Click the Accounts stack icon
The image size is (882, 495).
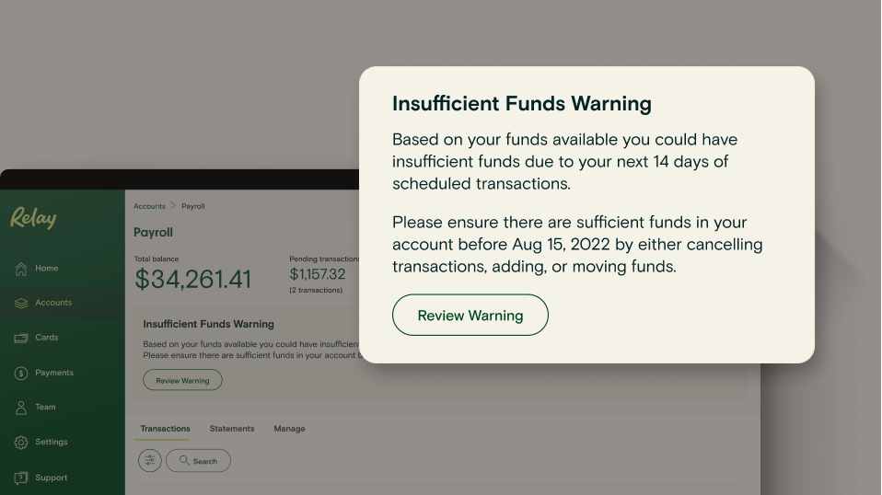click(x=20, y=303)
